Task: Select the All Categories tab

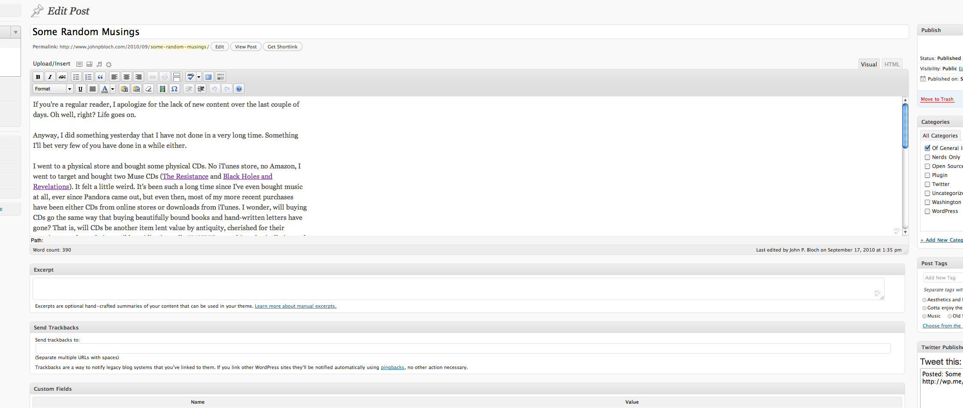Action: (940, 135)
